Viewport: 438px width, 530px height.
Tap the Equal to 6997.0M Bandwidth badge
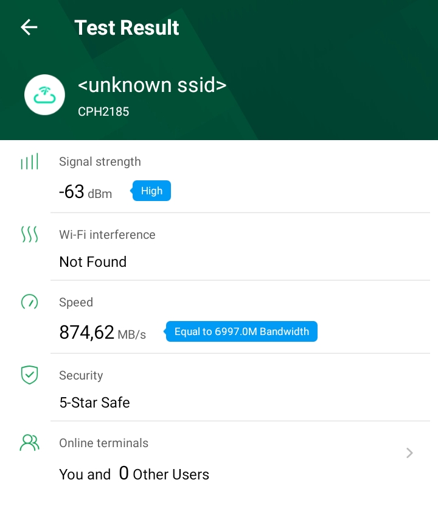[x=242, y=332]
